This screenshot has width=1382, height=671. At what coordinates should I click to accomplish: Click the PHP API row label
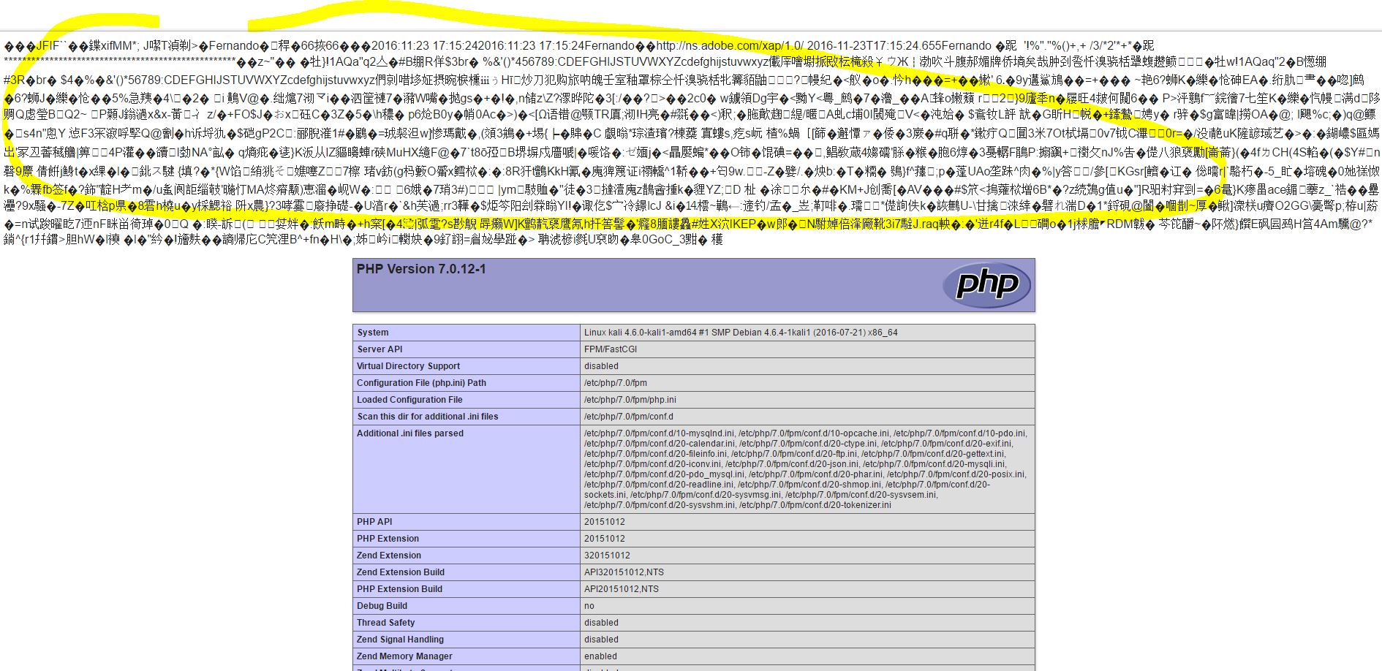374,522
